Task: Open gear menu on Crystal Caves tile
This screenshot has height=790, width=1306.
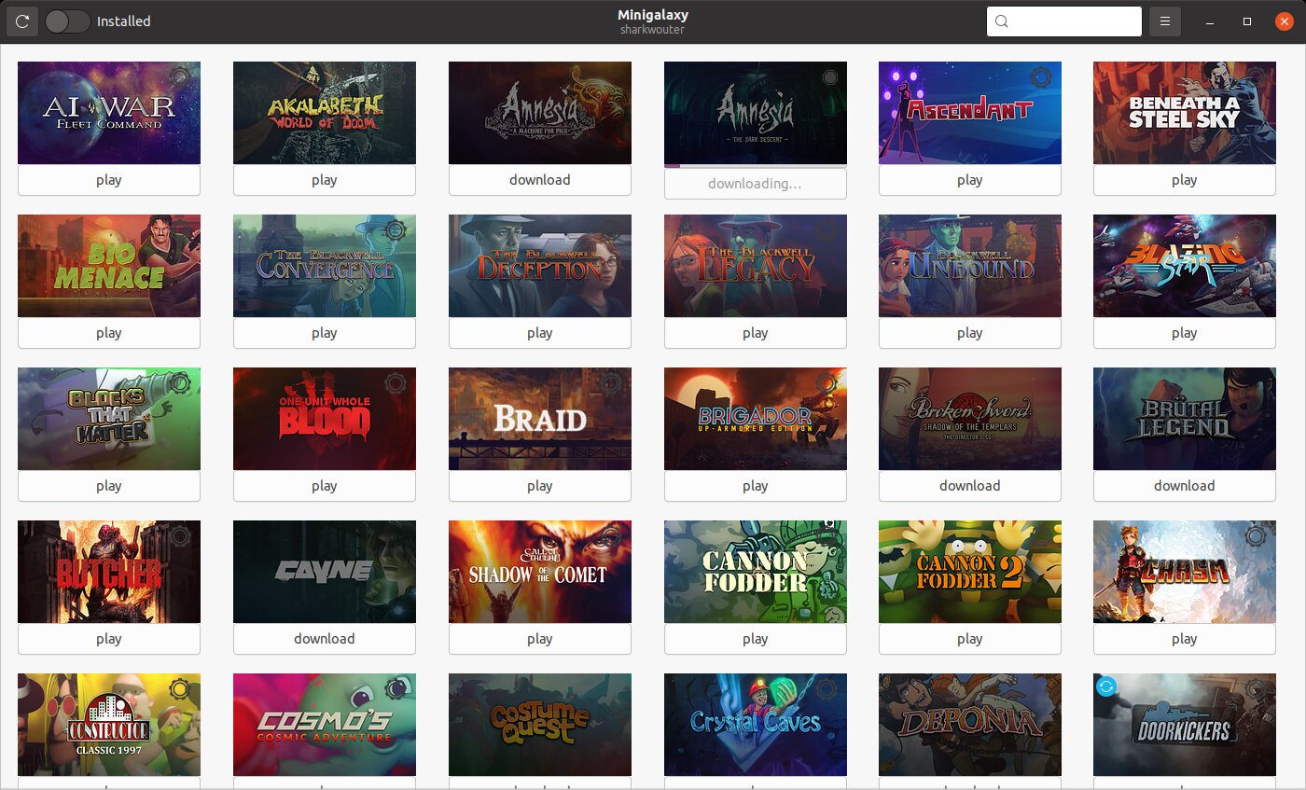Action: click(827, 689)
